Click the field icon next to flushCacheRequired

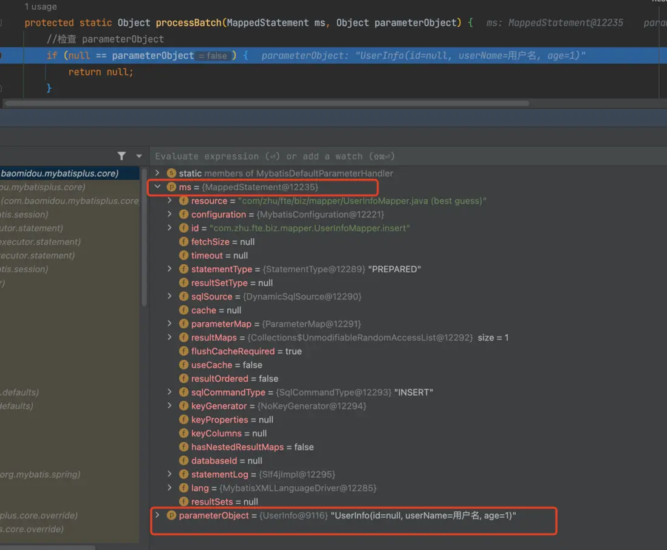pos(183,351)
